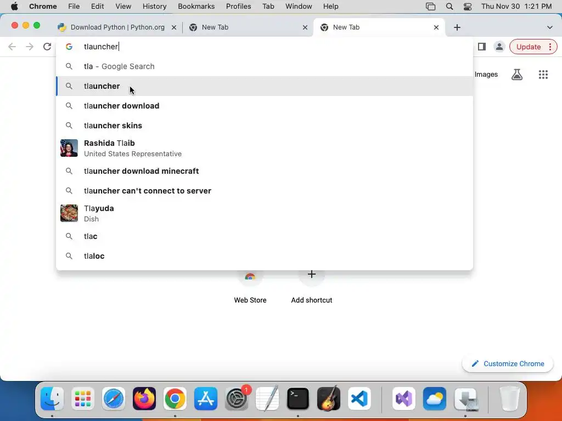Go back to previous page
562x421 pixels.
coord(12,47)
